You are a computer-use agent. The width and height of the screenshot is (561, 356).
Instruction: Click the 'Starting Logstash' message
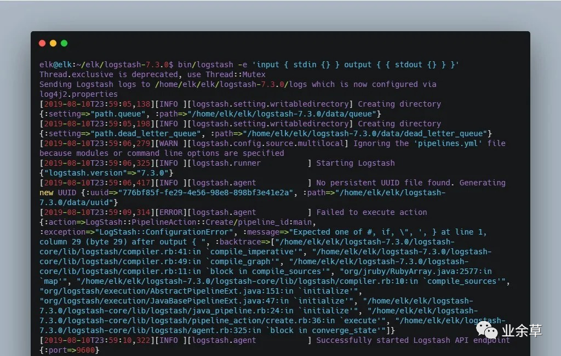click(355, 163)
